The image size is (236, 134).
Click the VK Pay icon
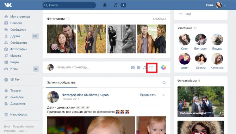[x=6, y=79]
